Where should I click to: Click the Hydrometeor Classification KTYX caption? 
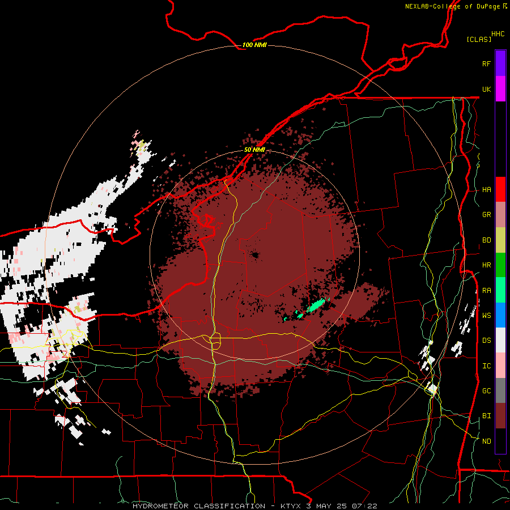(254, 506)
